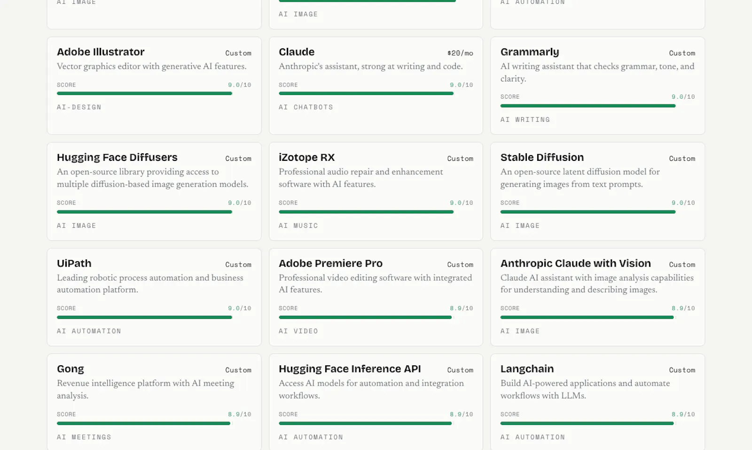Screen dimensions: 752x450
Task: Open the Langchain card title
Action: 527,369
